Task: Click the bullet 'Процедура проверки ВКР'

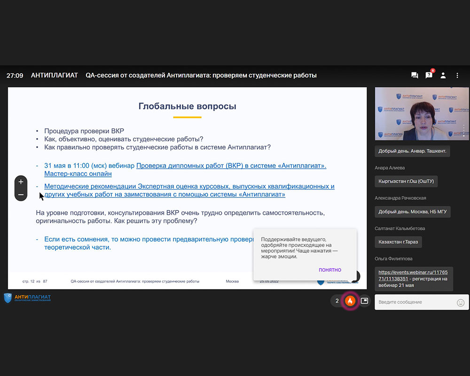Action: [84, 131]
